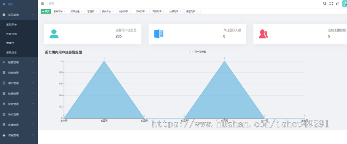Image resolution: width=347 pixels, height=144 pixels.
Task: Switch to the 订单列表 tab
Action: (142, 12)
